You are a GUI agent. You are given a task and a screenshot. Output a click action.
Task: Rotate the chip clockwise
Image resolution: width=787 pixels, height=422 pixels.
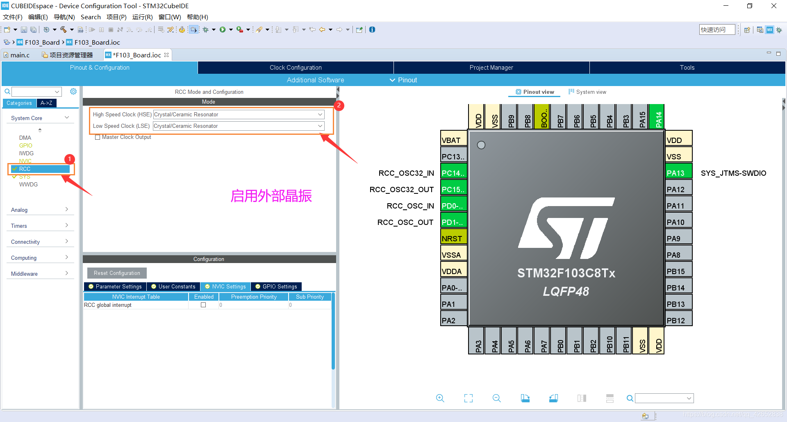525,398
